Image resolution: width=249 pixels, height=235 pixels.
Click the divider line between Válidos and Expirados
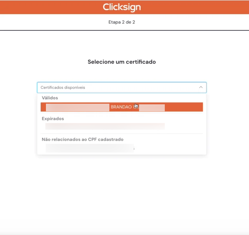[121, 113]
